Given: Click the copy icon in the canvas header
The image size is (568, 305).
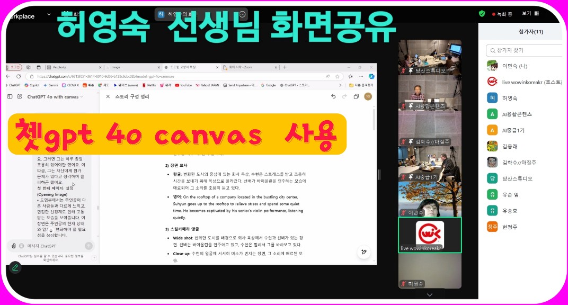Looking at the screenshot, I should [x=356, y=96].
